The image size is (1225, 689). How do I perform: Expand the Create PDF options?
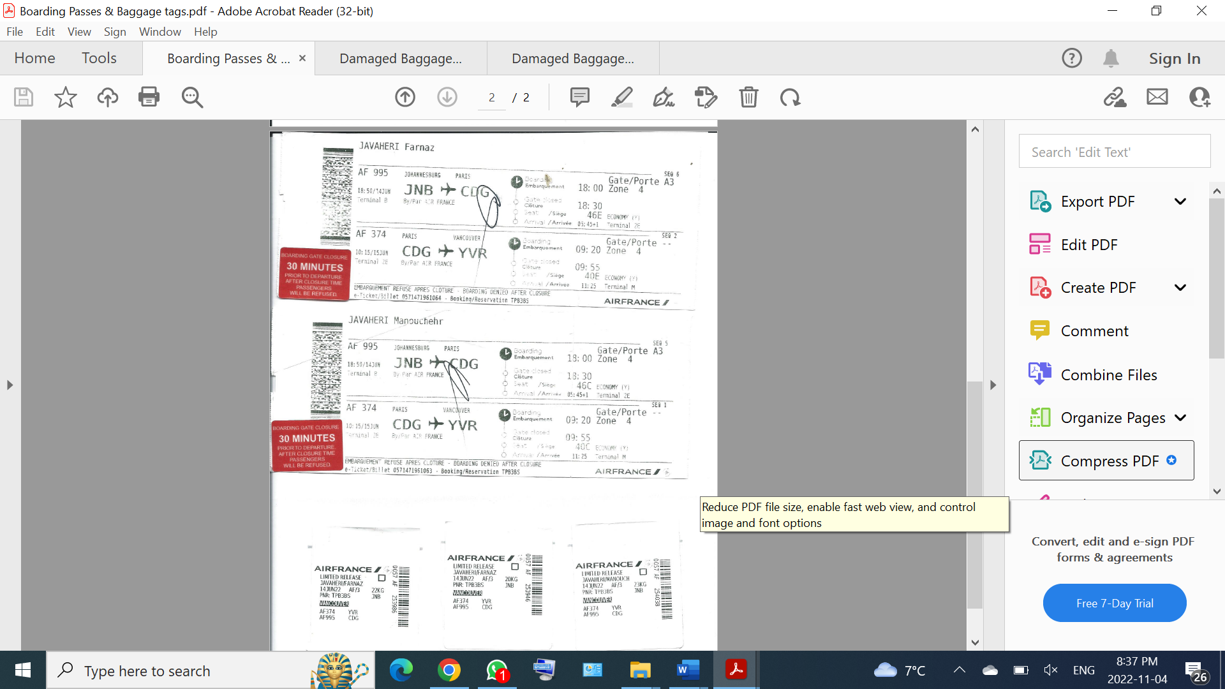tap(1180, 287)
